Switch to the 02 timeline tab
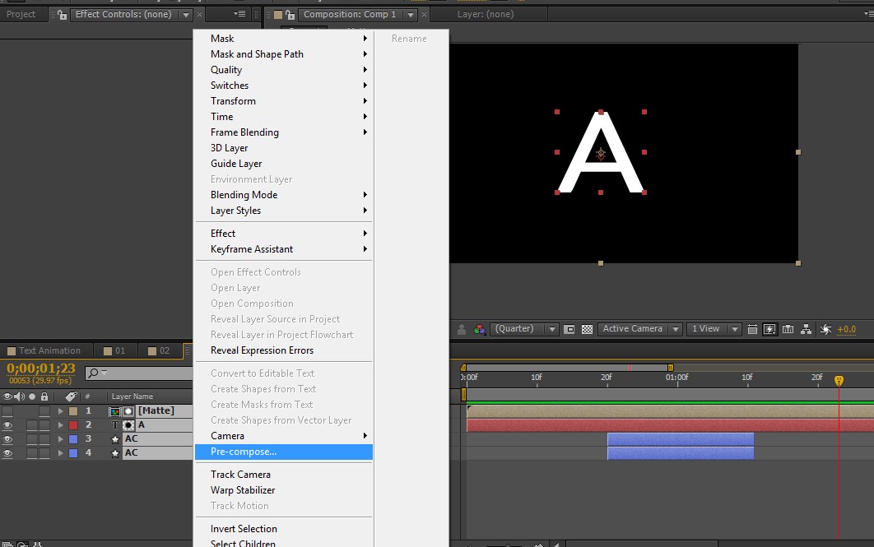Viewport: 874px width, 547px height. click(x=159, y=350)
